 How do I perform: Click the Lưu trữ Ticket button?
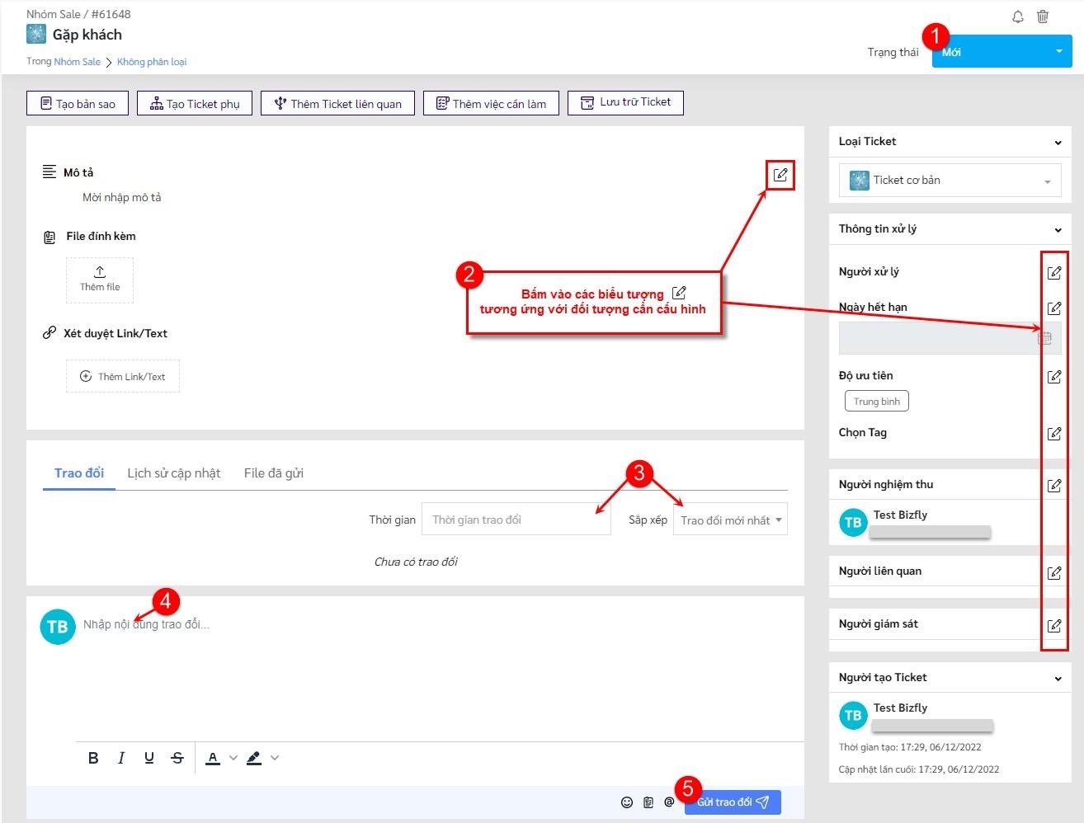[x=625, y=102]
